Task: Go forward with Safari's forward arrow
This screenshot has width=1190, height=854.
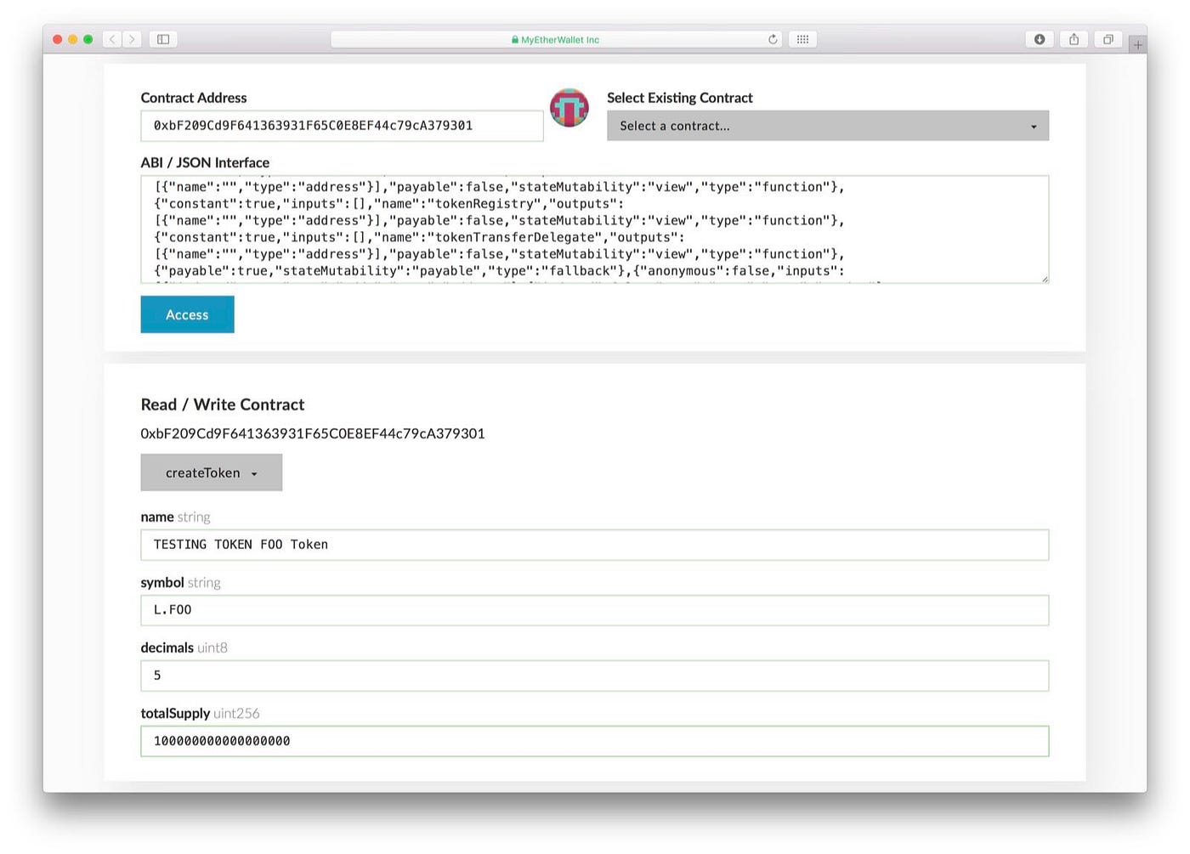Action: pos(133,39)
